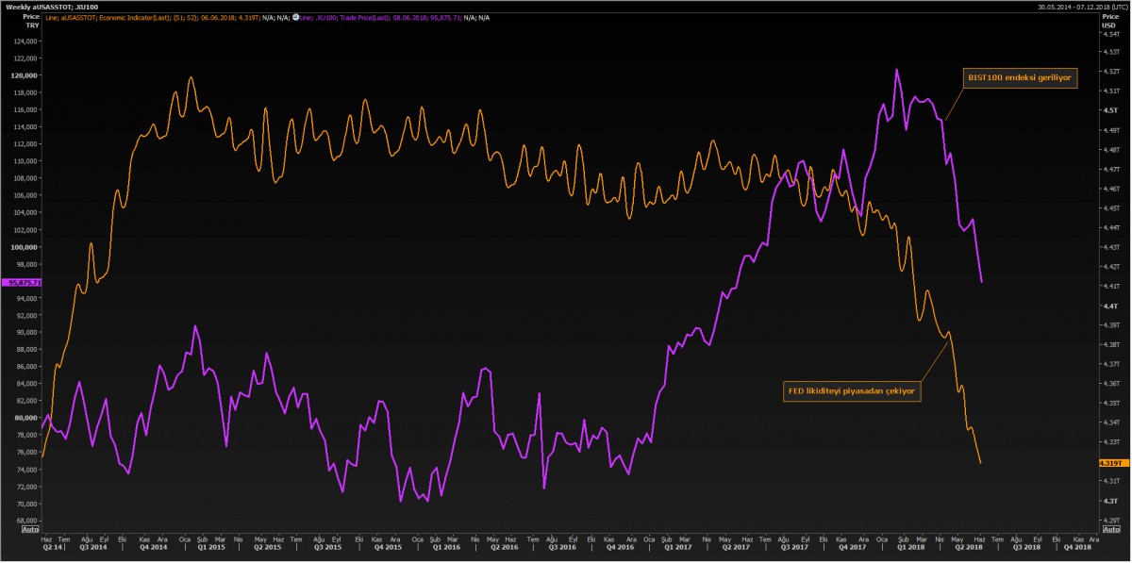This screenshot has width=1132, height=563.
Task: Click the 4.47T right axis label
Action: pyautogui.click(x=1110, y=169)
